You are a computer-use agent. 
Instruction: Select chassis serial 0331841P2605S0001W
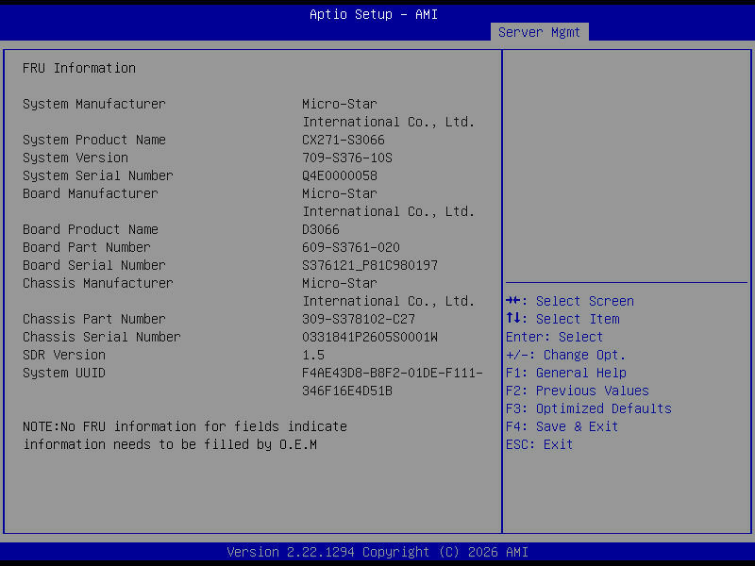(370, 337)
